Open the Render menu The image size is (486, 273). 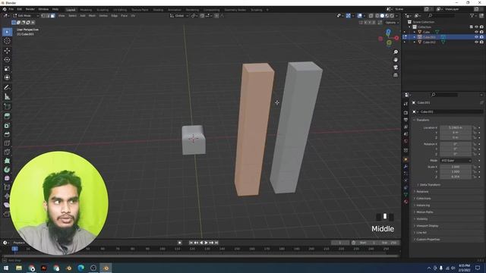click(x=30, y=9)
